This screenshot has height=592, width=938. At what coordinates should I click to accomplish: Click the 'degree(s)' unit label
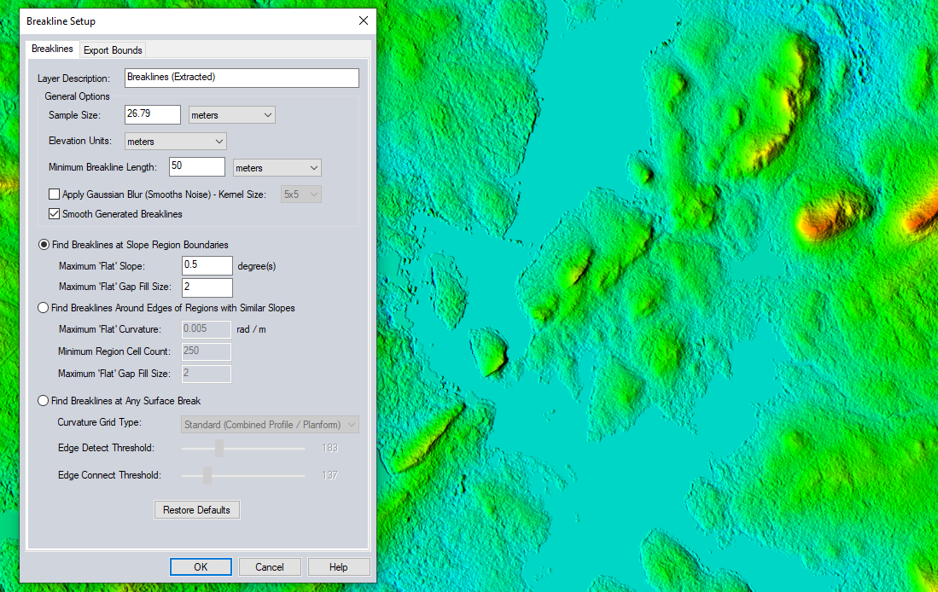tap(257, 266)
